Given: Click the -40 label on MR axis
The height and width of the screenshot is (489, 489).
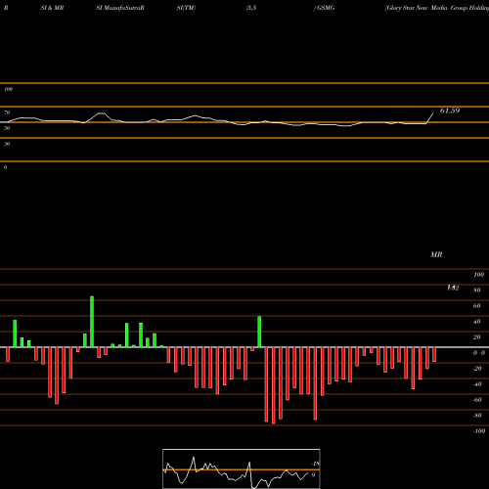Looking at the screenshot, I should (x=477, y=384).
